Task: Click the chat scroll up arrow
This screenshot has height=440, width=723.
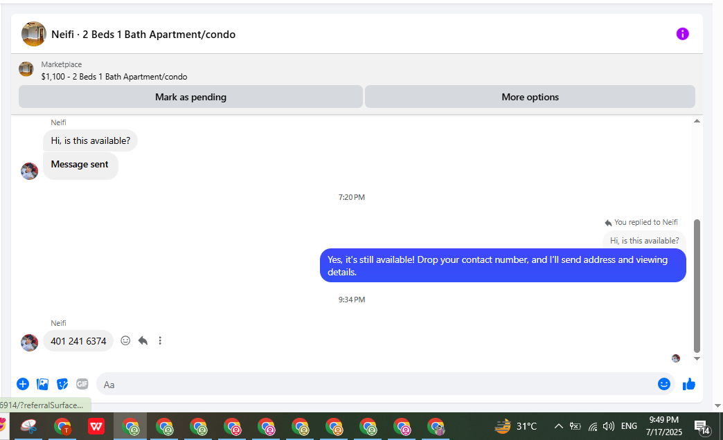Action: [x=697, y=121]
